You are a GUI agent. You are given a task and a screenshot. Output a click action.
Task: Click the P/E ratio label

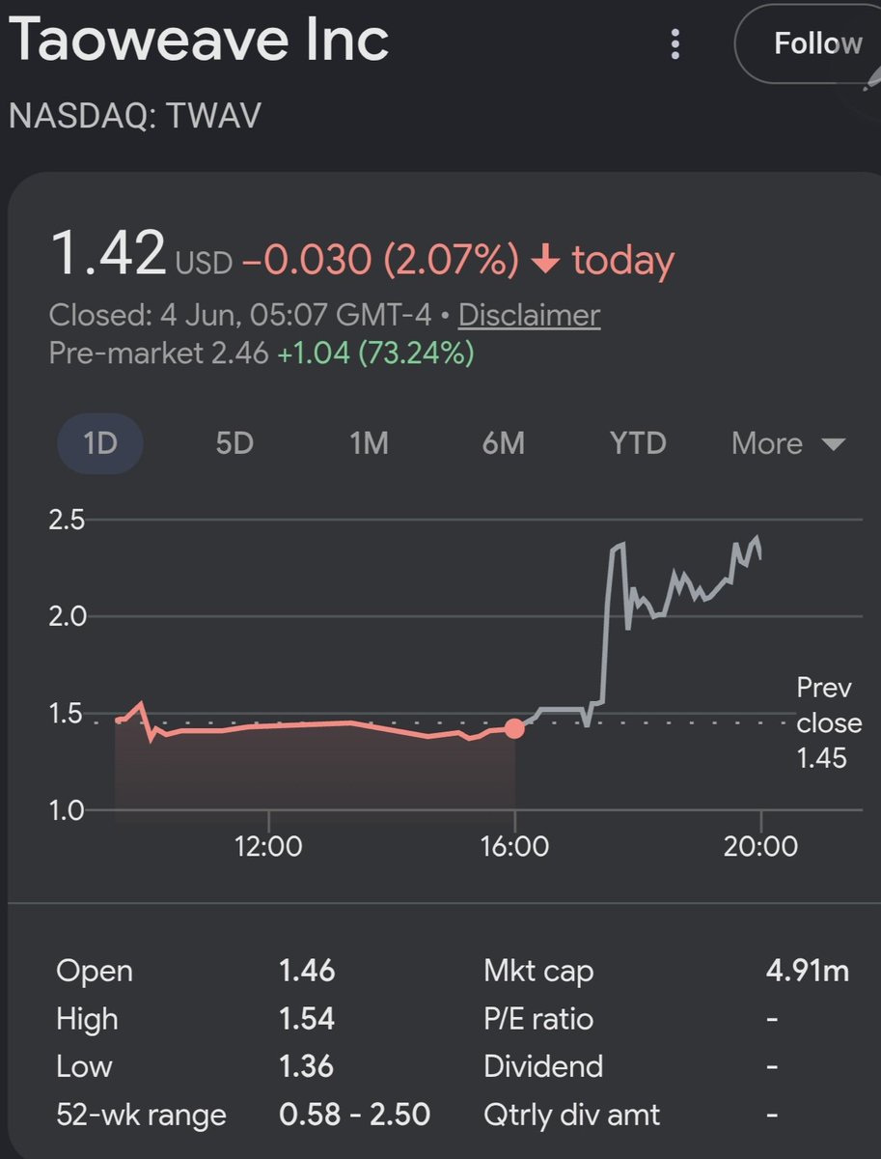[538, 1019]
